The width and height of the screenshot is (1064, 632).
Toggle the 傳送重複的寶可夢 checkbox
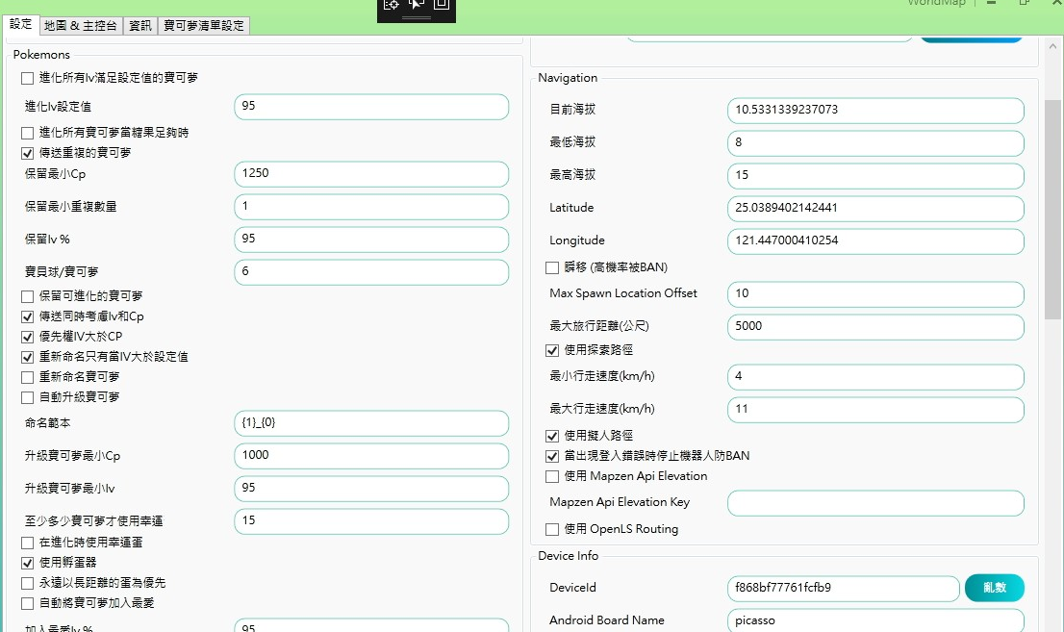coord(27,153)
